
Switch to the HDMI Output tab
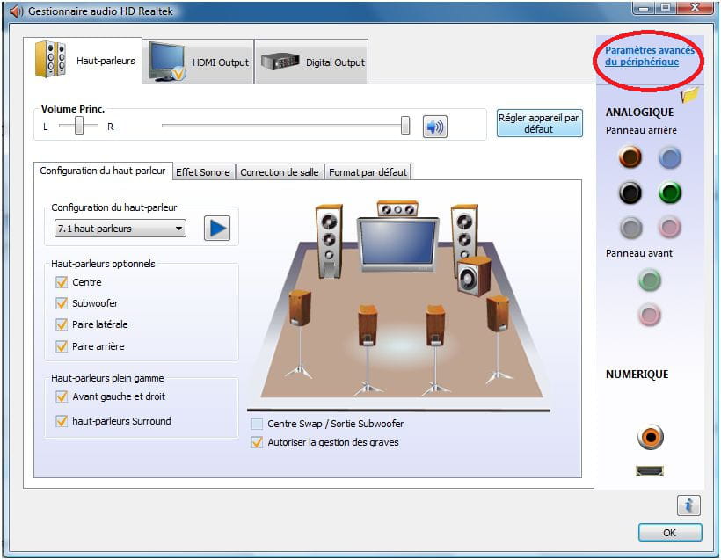199,62
